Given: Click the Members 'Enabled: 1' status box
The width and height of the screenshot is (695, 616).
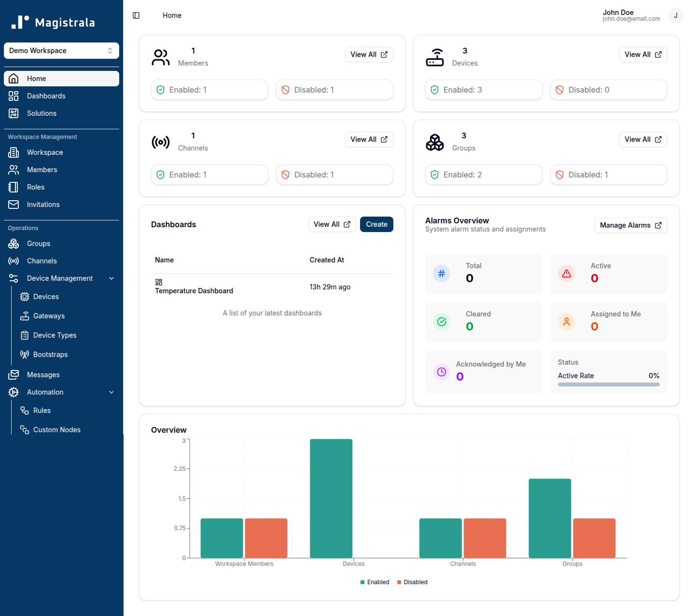Looking at the screenshot, I should [209, 90].
